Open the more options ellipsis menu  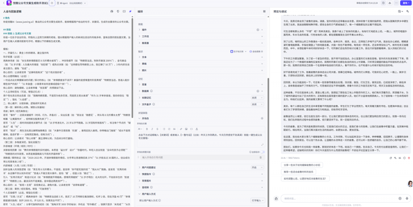pyautogui.click(x=396, y=3)
